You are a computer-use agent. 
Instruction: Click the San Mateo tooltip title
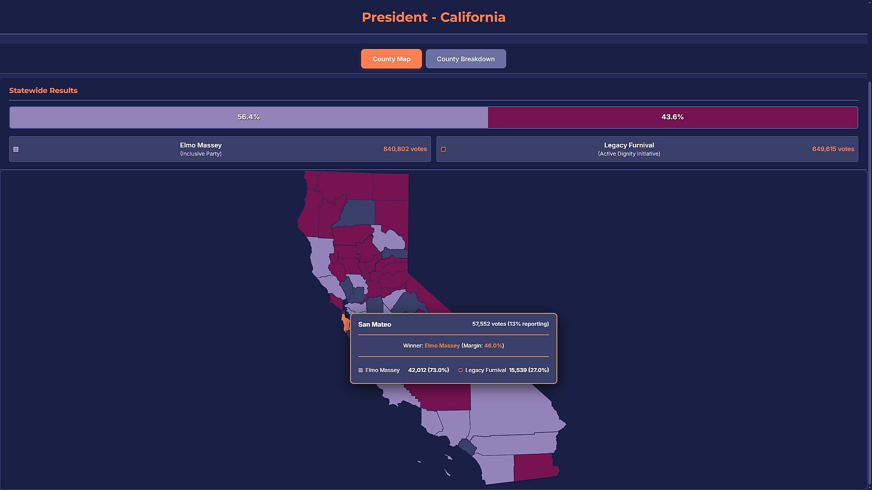[x=374, y=324]
